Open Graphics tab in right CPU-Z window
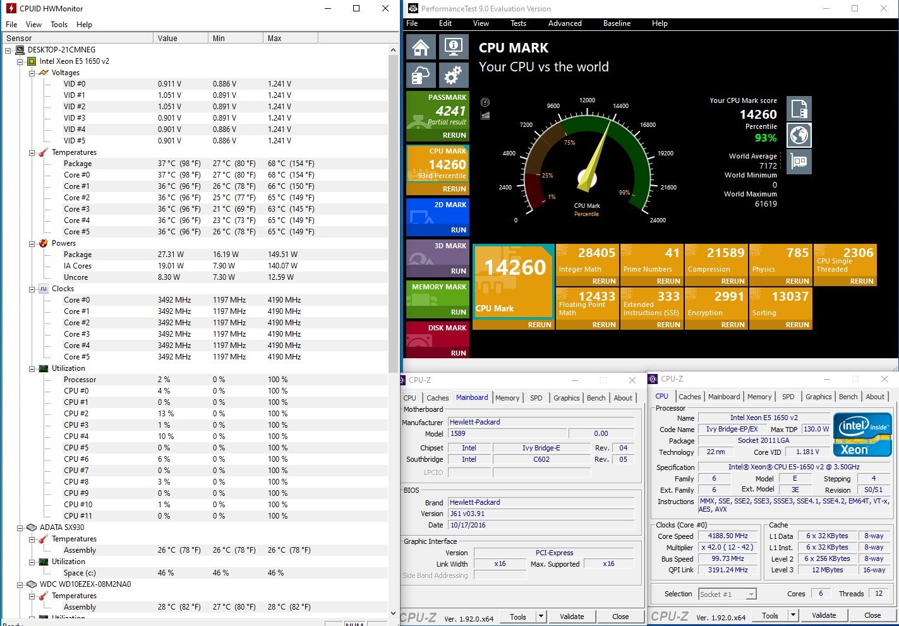 pyautogui.click(x=818, y=397)
